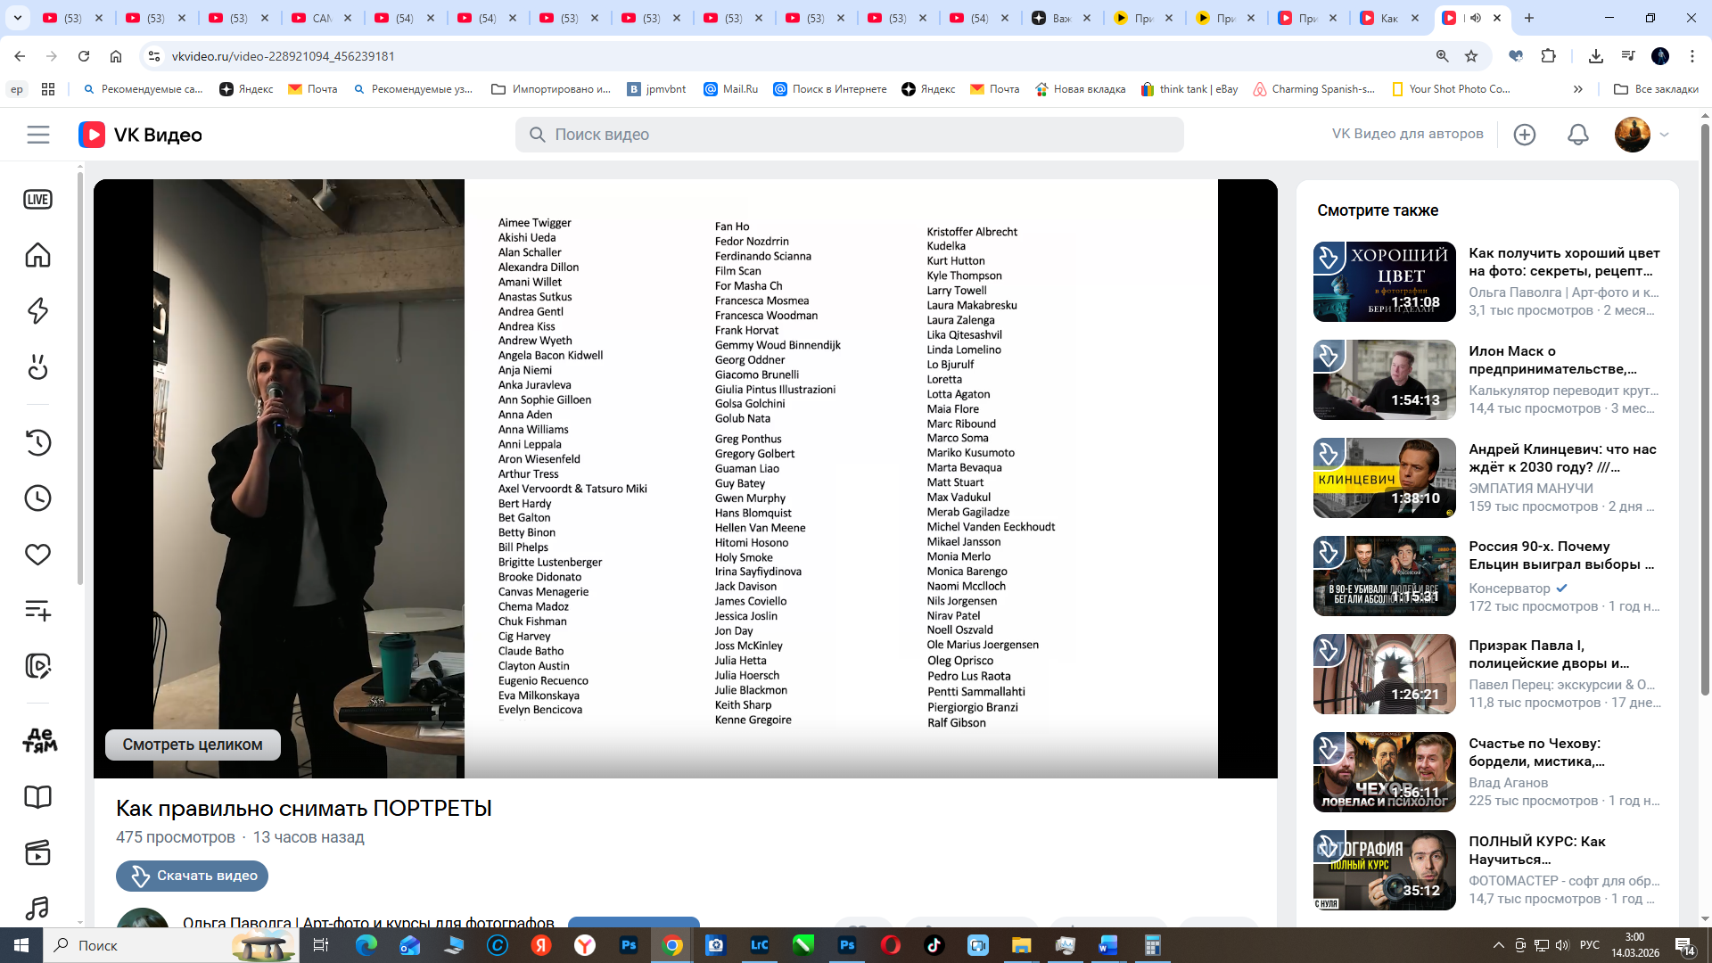This screenshot has width=1712, height=963.
Task: Toggle the hamburger sidebar menu
Action: tap(38, 135)
